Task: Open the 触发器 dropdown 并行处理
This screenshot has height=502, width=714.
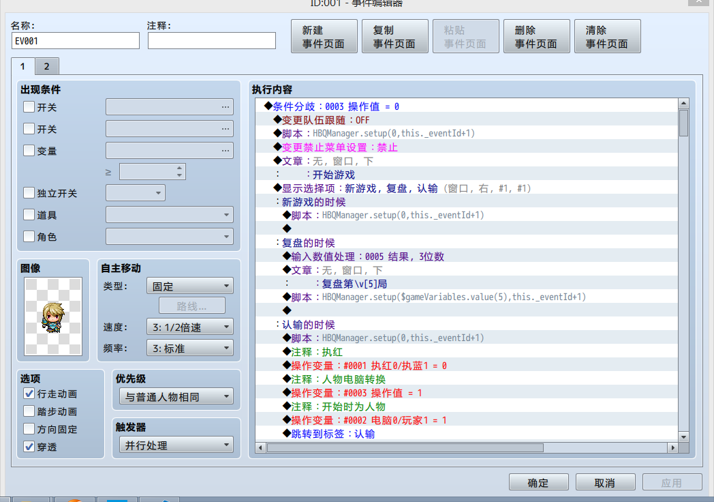Action: pyautogui.click(x=176, y=445)
